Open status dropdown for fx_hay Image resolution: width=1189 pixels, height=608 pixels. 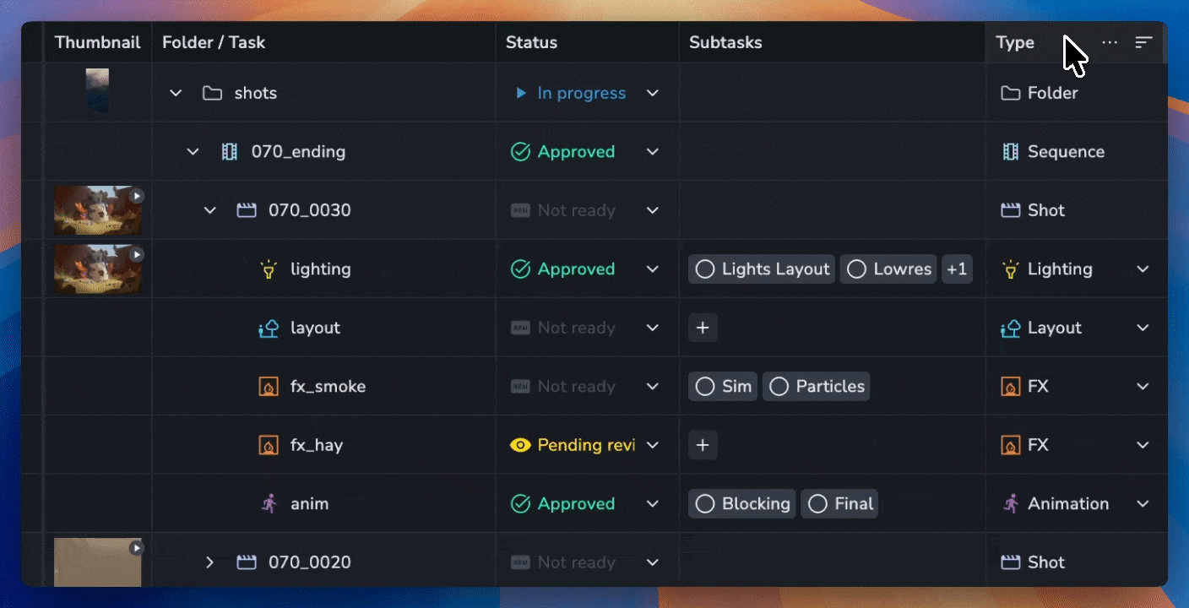pyautogui.click(x=652, y=445)
